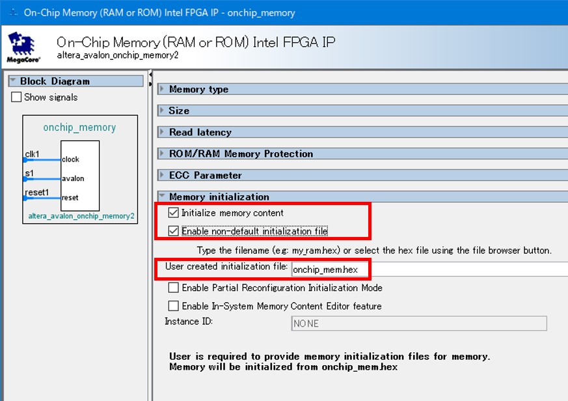Select the onchip_memory block in diagram
Screen dimensions: 568x401
(79, 128)
